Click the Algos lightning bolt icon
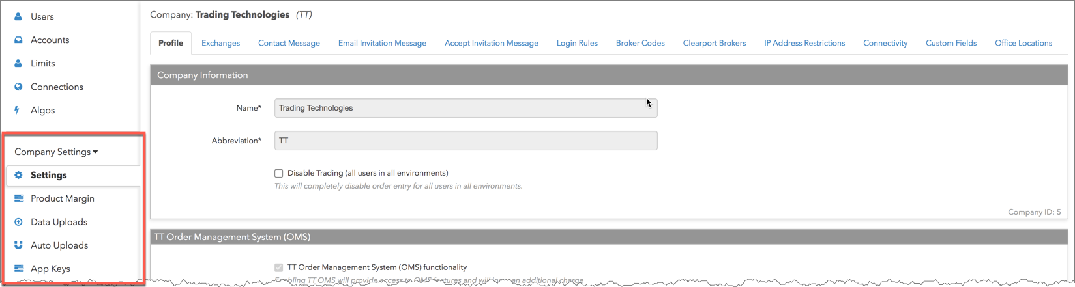This screenshot has width=1075, height=287. click(x=17, y=110)
